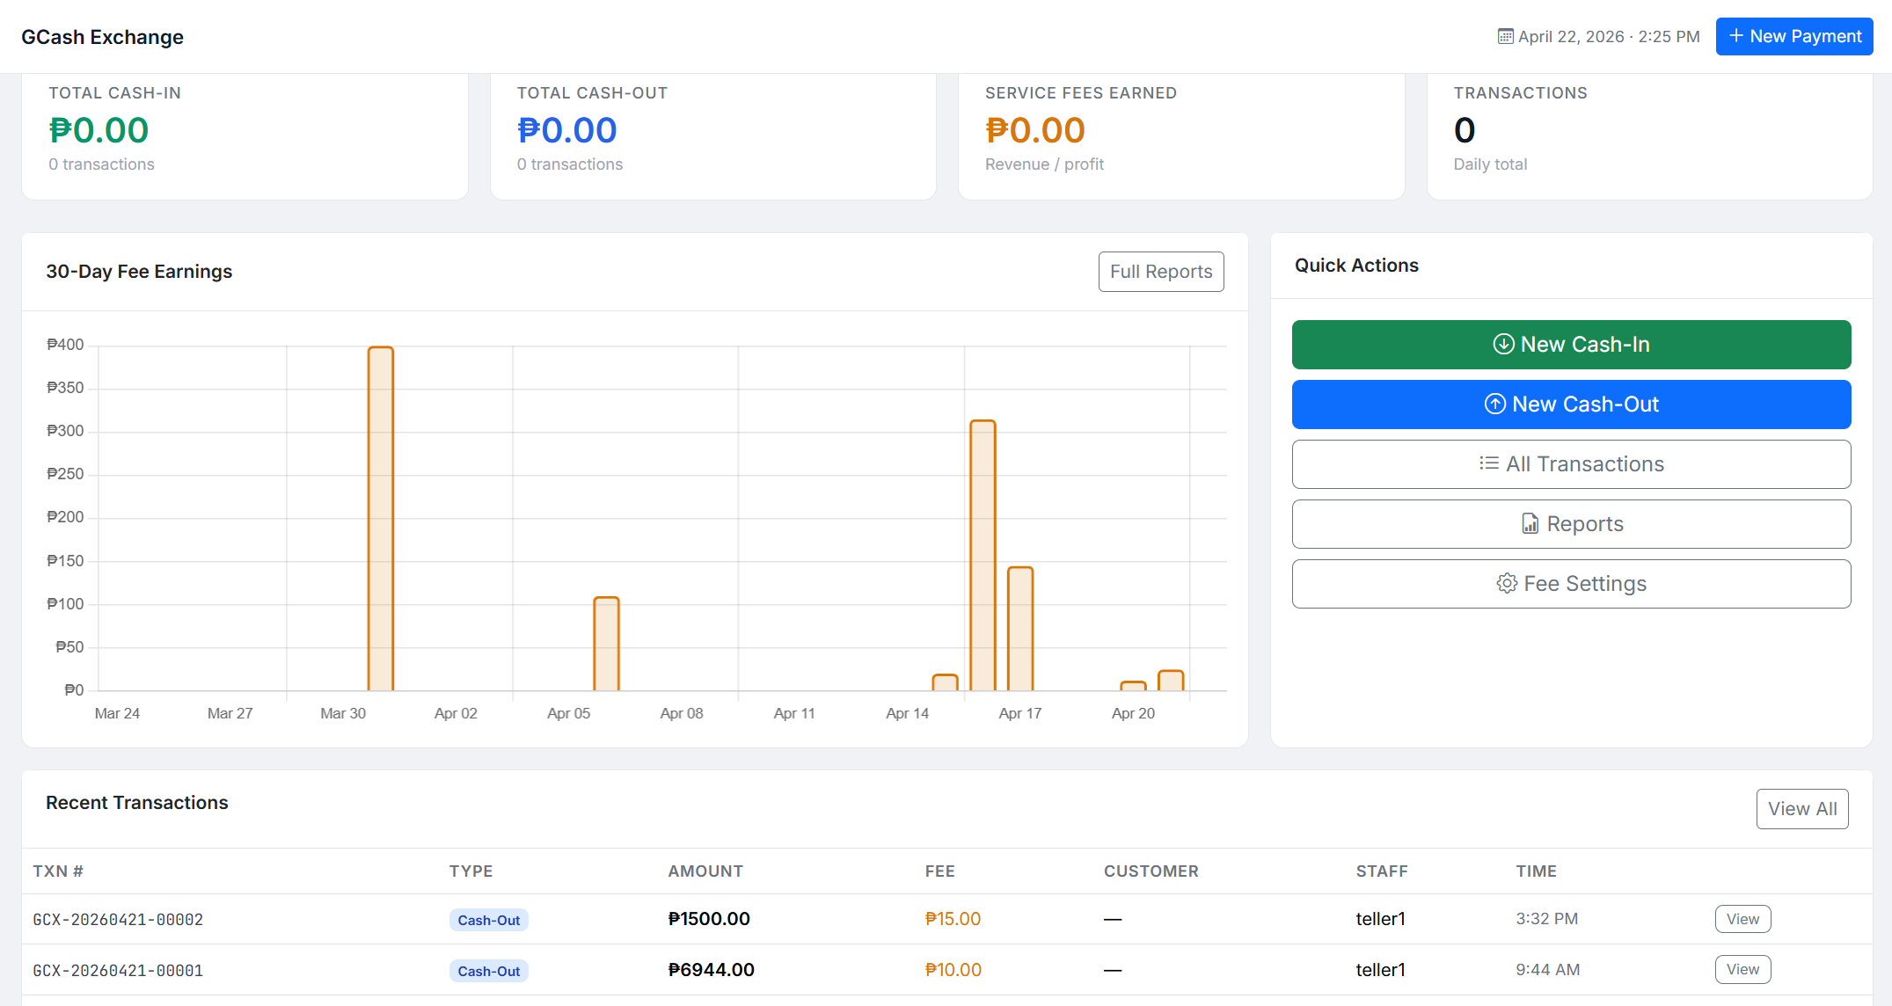Click the Cash-Out badge on the 1500 transaction
This screenshot has width=1892, height=1006.
488,919
